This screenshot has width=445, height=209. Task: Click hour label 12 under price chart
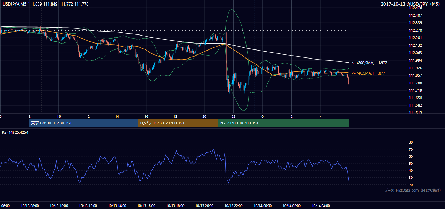[88, 116]
